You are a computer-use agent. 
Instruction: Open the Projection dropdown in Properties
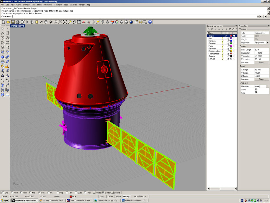(x=268, y=42)
